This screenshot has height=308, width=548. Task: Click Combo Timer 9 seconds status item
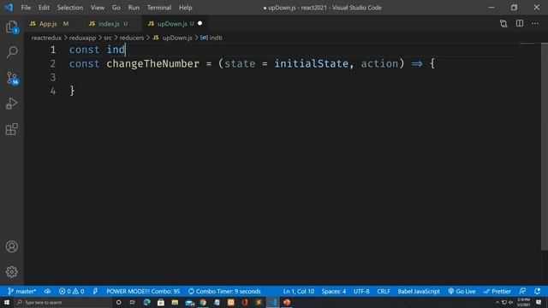(224, 291)
